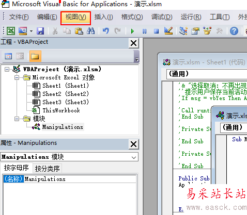Open the 文件(F) menu
247x215 pixels.
[19, 17]
